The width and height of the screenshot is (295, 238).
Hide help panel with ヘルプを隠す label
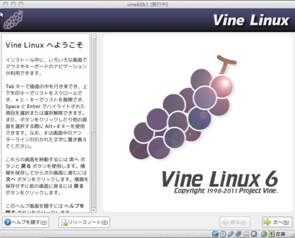29,222
